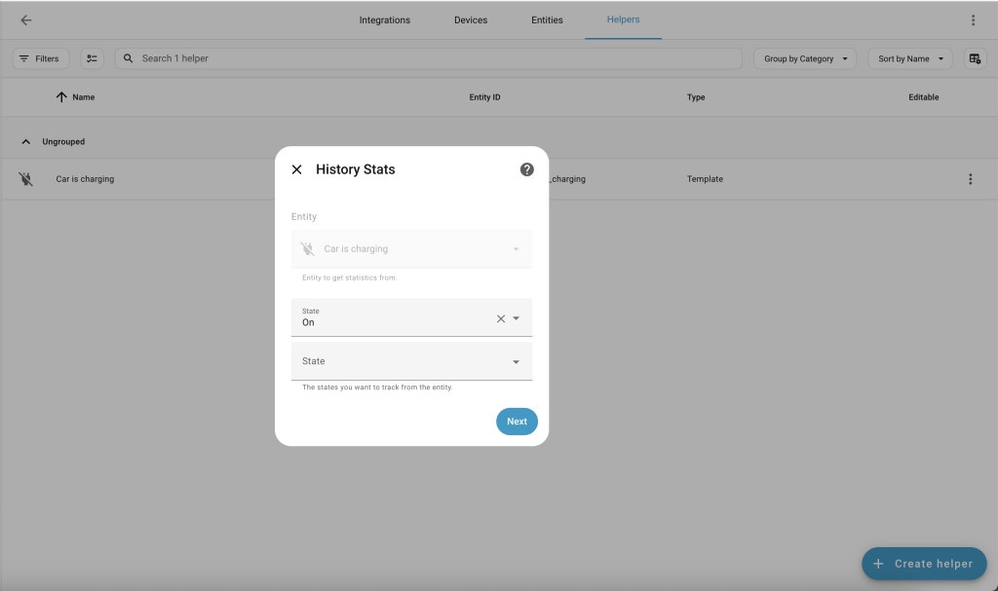Toggle sort direction on Name column
This screenshot has width=998, height=591.
point(61,97)
